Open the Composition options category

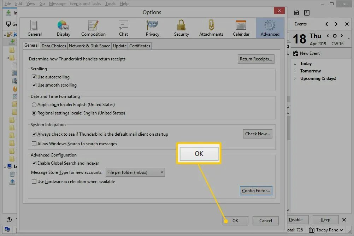click(x=93, y=28)
